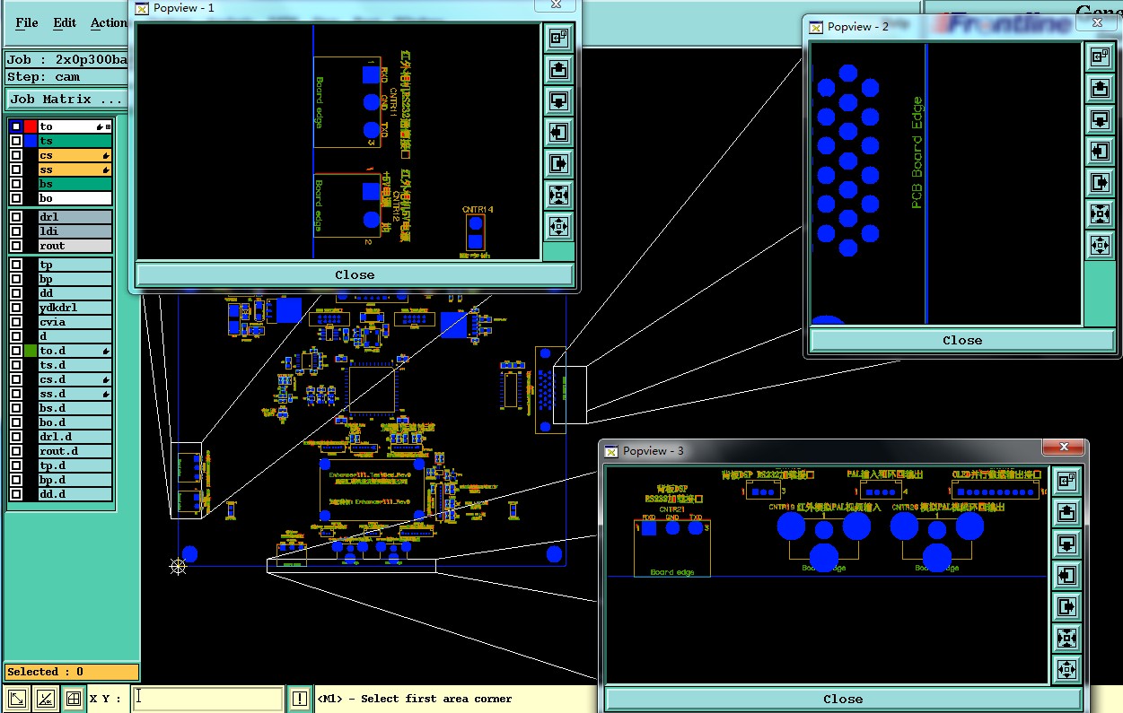
Task: Click Popview 3 select-area icon at top
Action: click(x=1066, y=481)
